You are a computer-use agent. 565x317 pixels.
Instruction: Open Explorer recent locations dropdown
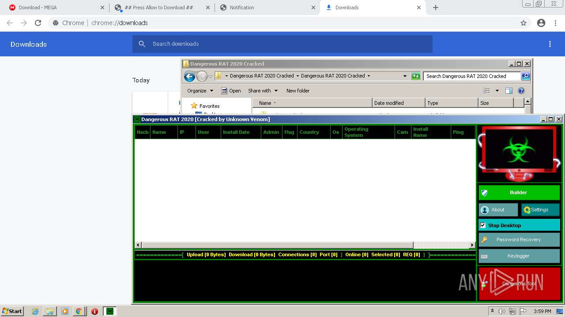210,76
